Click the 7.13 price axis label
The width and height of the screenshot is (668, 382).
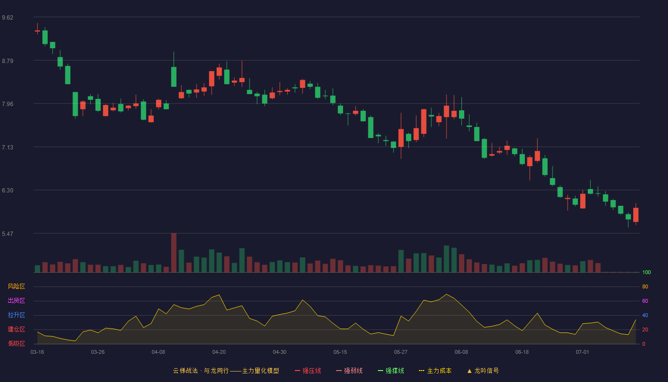8,148
